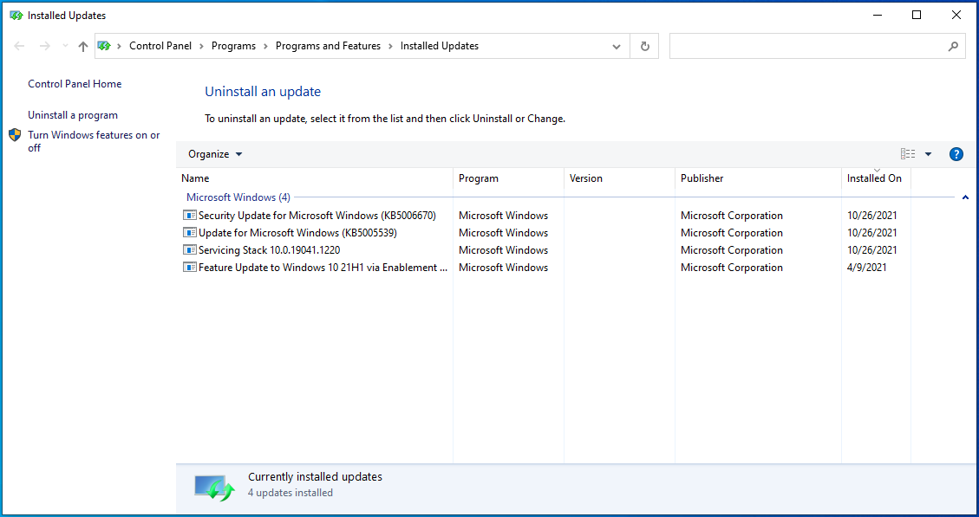Click the back navigation arrow icon
Viewport: 979px width, 517px height.
pos(18,45)
